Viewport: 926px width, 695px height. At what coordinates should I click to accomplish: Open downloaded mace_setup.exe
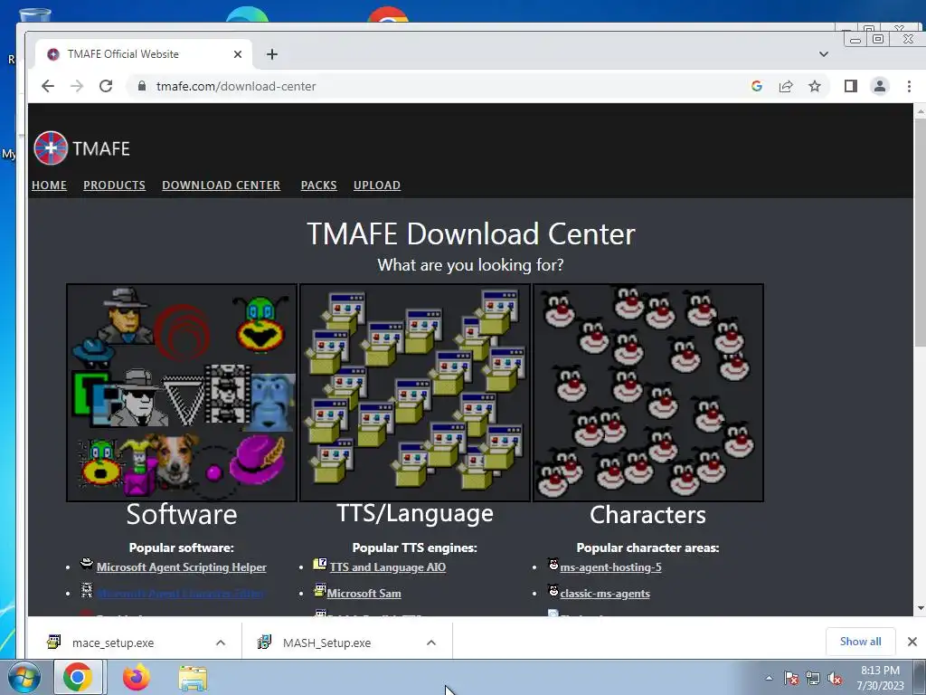(x=113, y=643)
